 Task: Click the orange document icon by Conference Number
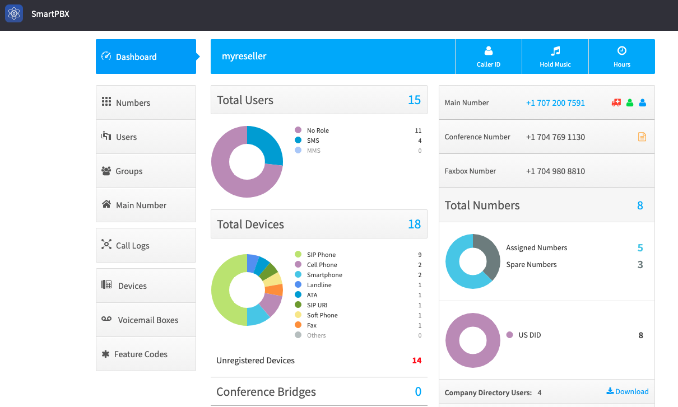pos(642,137)
